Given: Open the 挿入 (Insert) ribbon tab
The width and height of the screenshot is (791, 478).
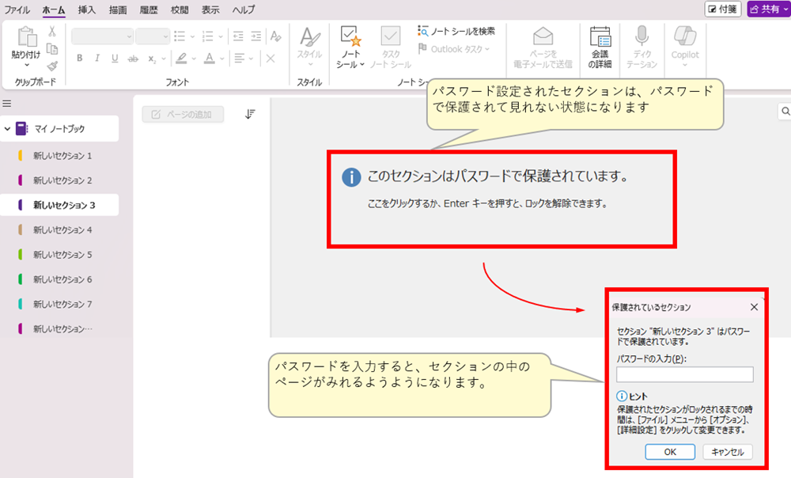Looking at the screenshot, I should point(88,9).
